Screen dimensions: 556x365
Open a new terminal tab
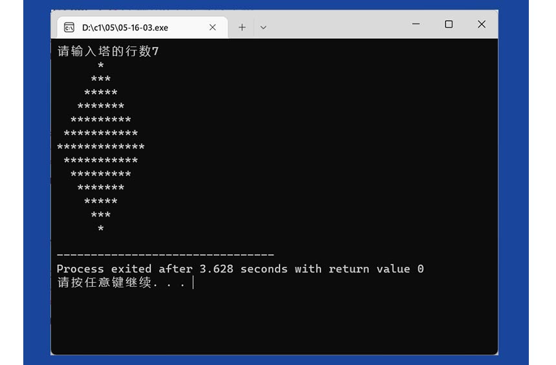click(242, 27)
